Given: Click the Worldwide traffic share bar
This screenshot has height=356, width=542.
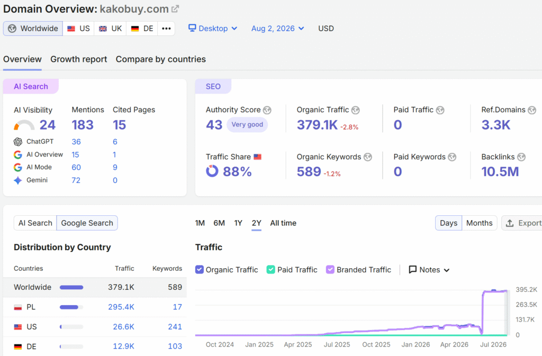Looking at the screenshot, I should click(x=71, y=287).
